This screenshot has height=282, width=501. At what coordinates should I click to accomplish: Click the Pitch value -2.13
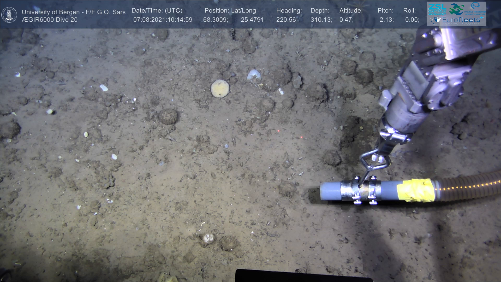point(385,20)
